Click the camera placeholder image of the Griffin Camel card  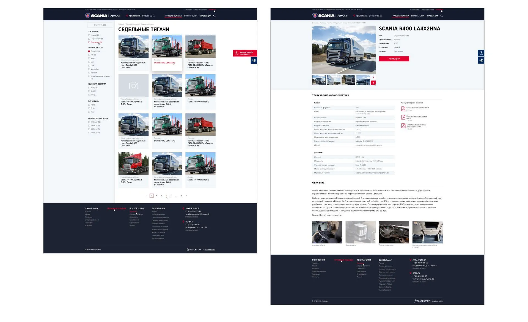click(x=133, y=86)
